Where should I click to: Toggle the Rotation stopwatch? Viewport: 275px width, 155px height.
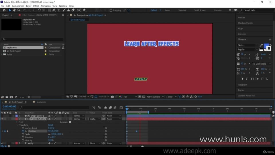[x=23, y=137]
